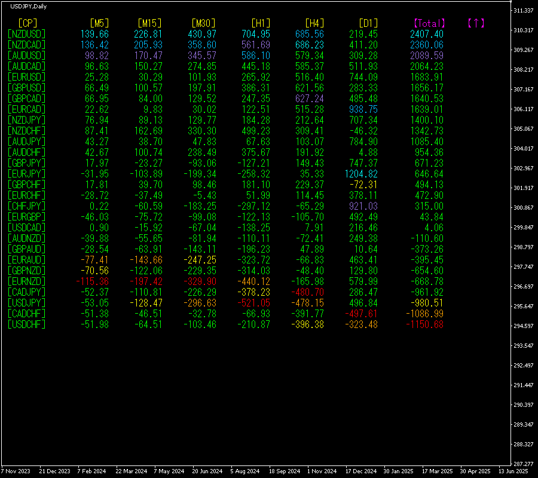Select the [USDCAD] pair label
This screenshot has height=478, width=538.
(x=26, y=228)
